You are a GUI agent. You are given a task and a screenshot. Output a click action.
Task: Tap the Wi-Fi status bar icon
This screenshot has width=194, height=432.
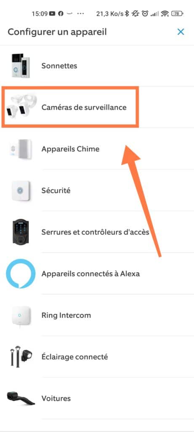[165, 13]
